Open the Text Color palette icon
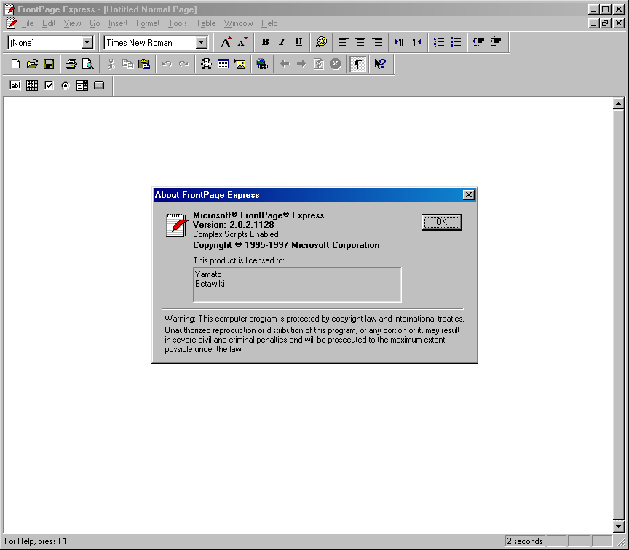Image resolution: width=629 pixels, height=550 pixels. (321, 42)
